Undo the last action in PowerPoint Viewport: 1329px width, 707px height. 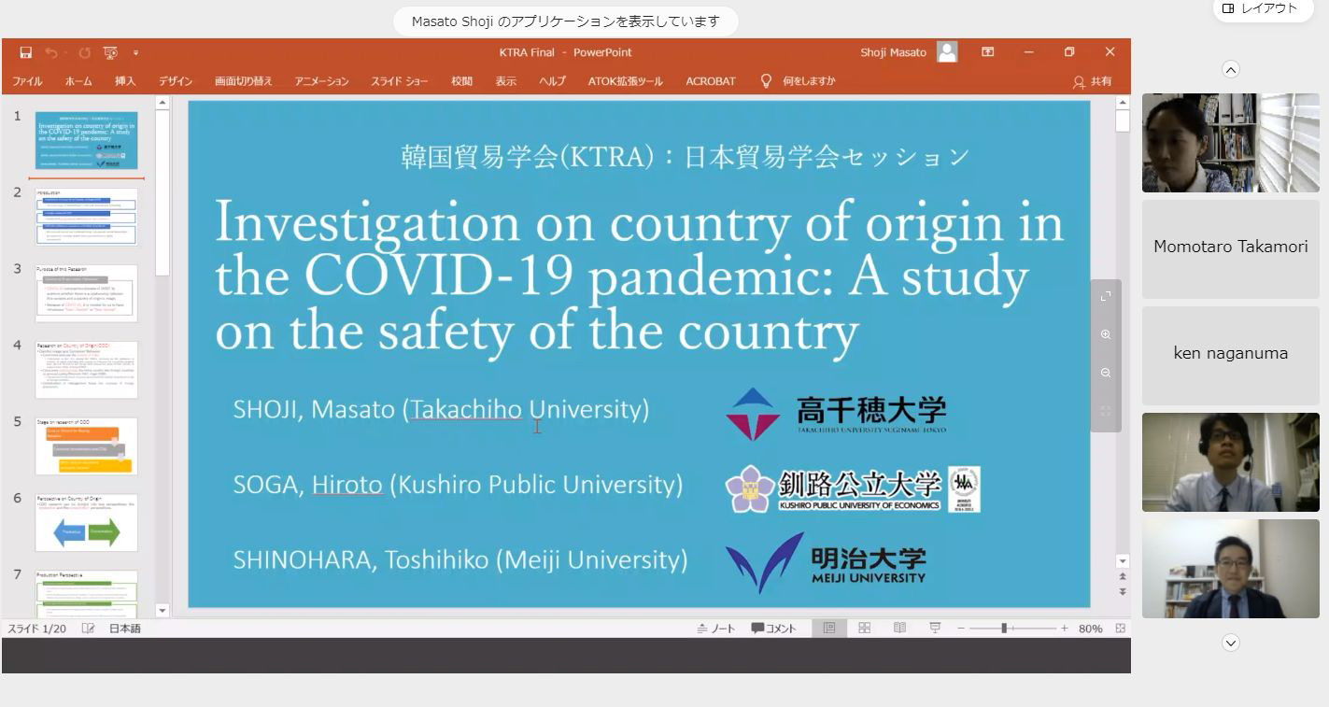point(51,52)
